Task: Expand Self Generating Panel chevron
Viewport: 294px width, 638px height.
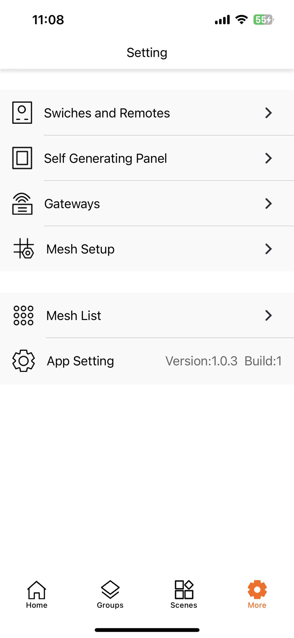Action: click(269, 158)
